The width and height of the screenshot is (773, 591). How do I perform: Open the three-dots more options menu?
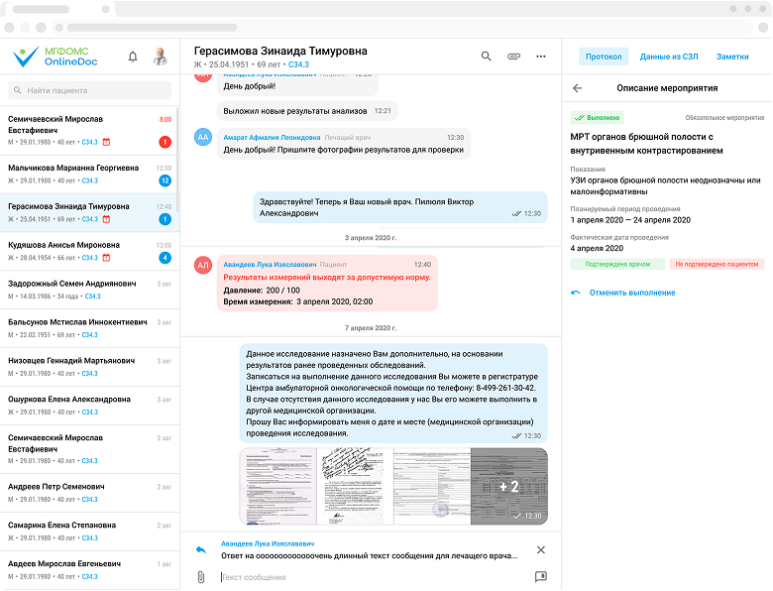click(x=541, y=57)
